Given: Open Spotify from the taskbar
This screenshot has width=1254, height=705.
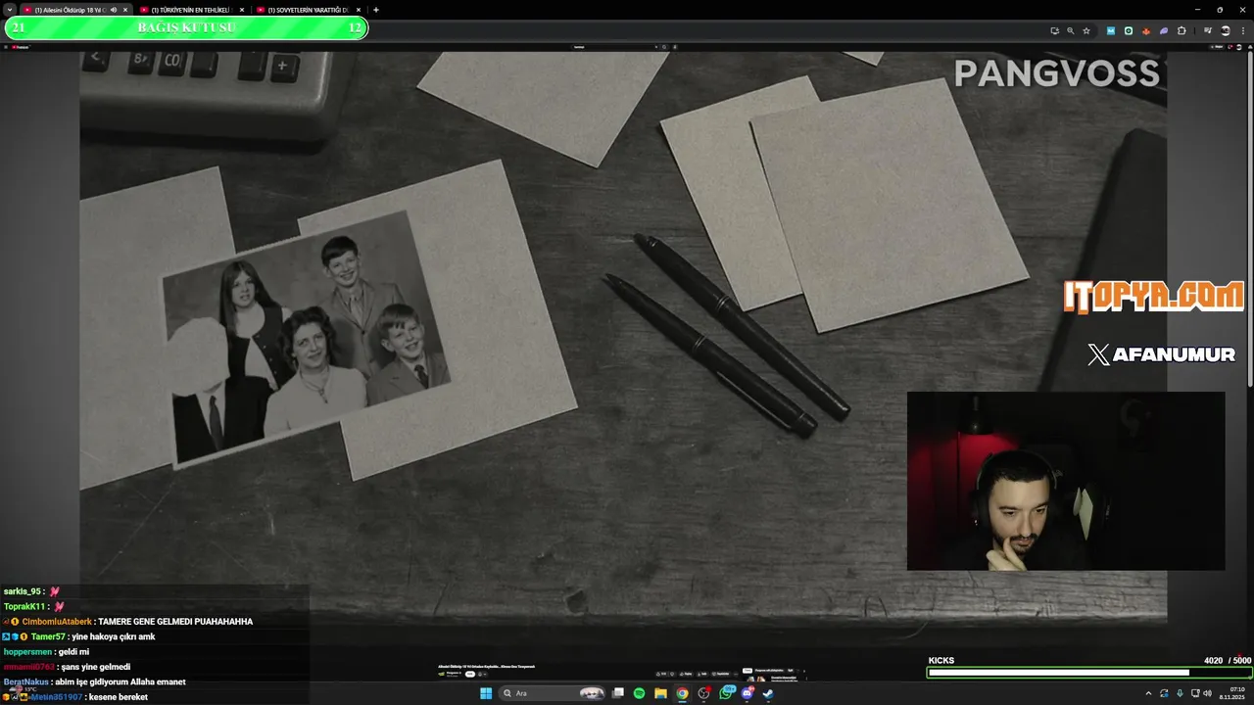Looking at the screenshot, I should (x=640, y=693).
